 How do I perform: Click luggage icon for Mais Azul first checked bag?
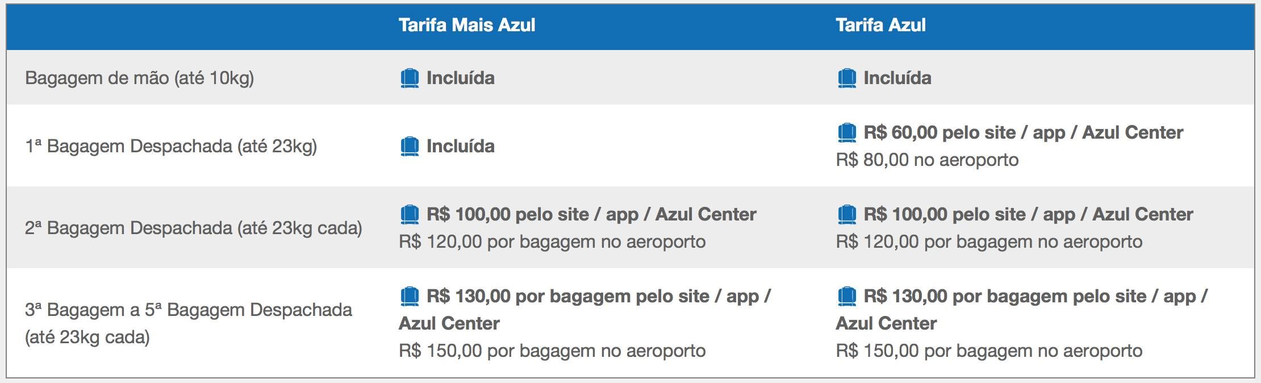click(x=410, y=147)
